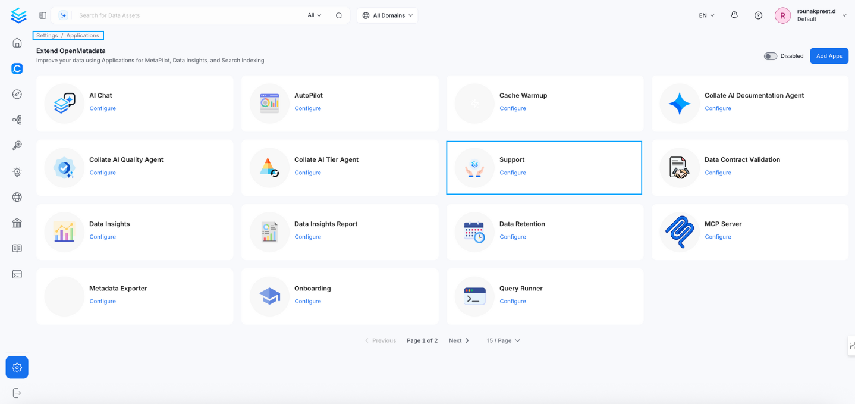Click the Lineage network icon in the sidebar
Screen dimensions: 855x404
[x=17, y=120]
